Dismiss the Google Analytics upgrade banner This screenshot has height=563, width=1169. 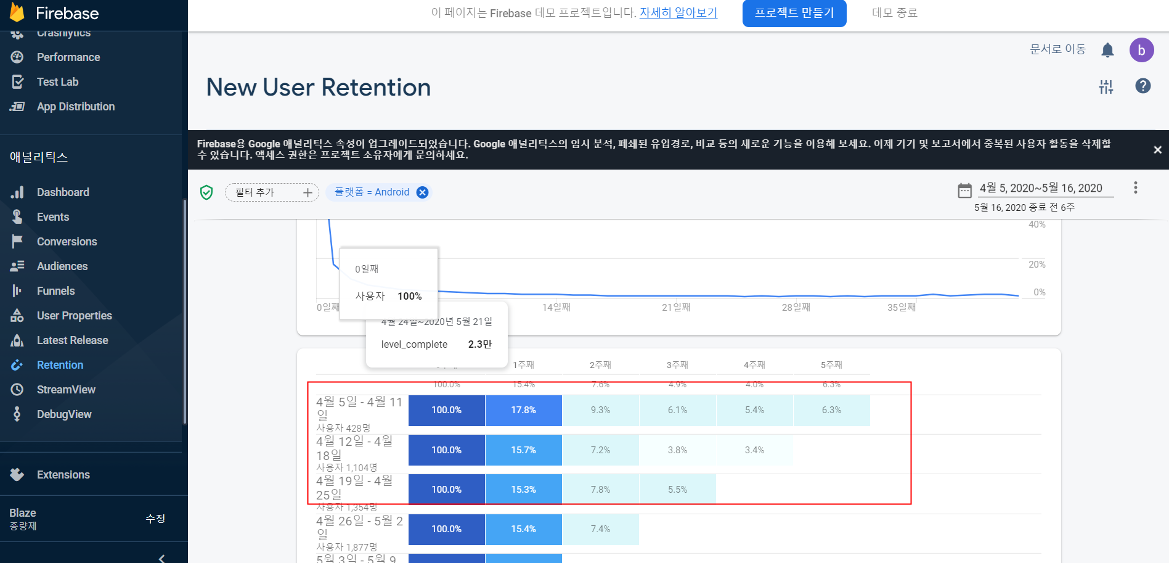[x=1157, y=149]
